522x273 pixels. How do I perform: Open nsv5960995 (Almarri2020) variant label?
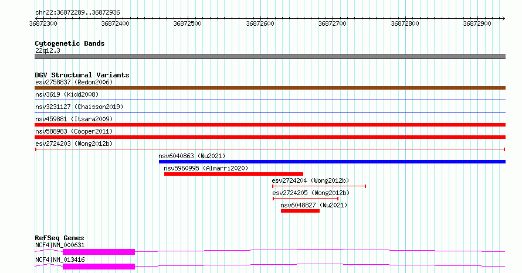pos(206,168)
